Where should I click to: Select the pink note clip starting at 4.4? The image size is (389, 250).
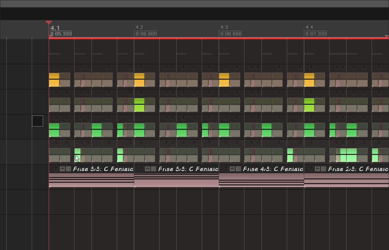tap(346, 180)
